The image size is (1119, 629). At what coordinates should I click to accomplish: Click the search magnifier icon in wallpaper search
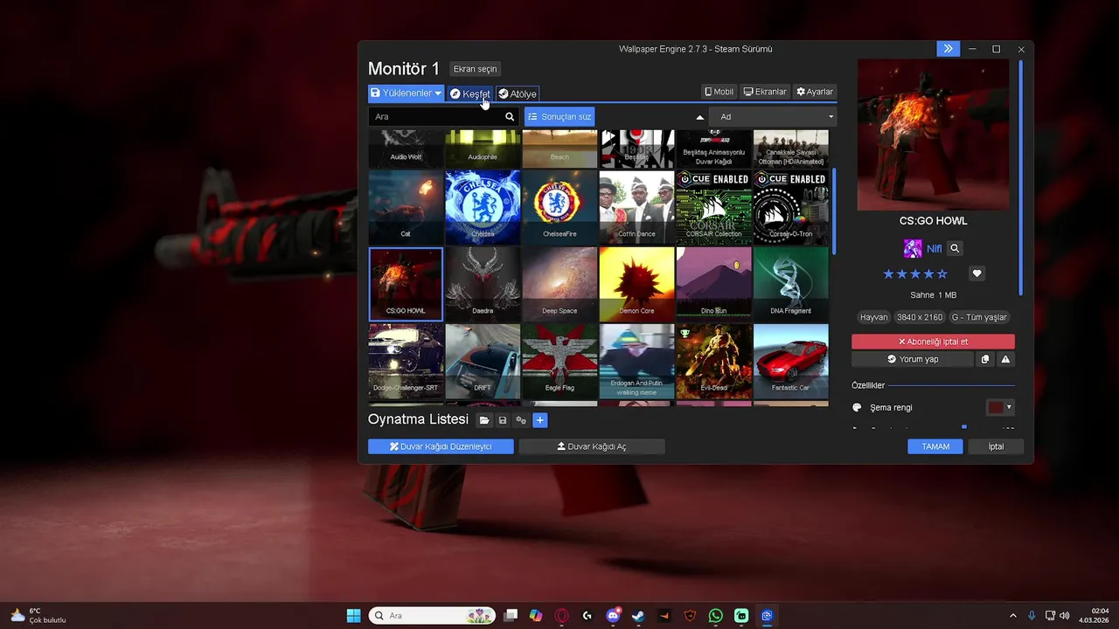(x=510, y=116)
